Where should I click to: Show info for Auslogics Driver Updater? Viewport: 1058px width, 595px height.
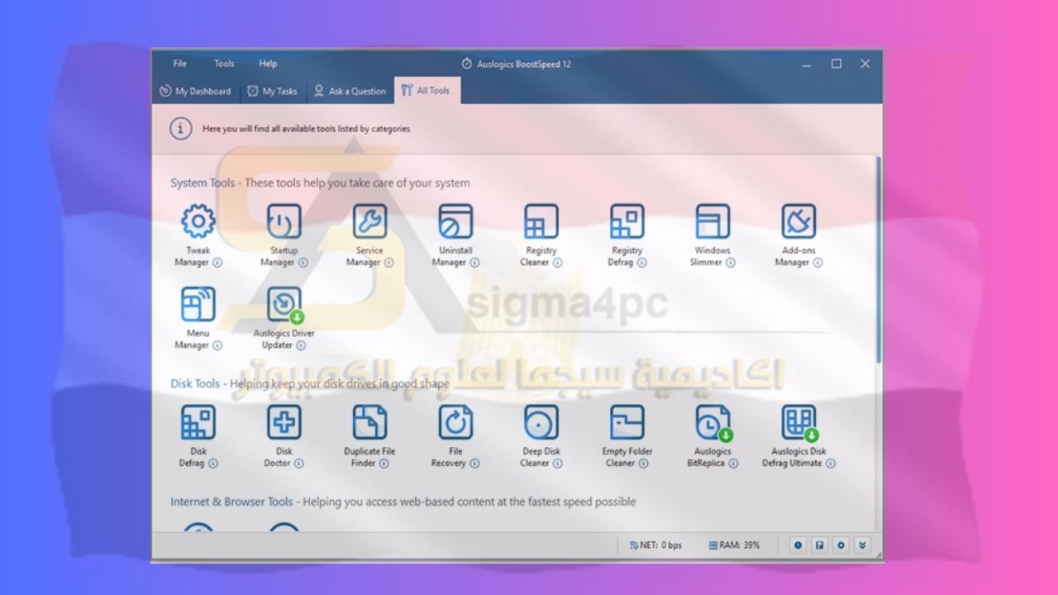(301, 345)
